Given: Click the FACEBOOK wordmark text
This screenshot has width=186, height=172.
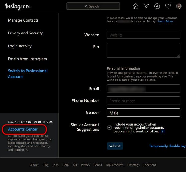Looking at the screenshot, I should coord(20,122).
